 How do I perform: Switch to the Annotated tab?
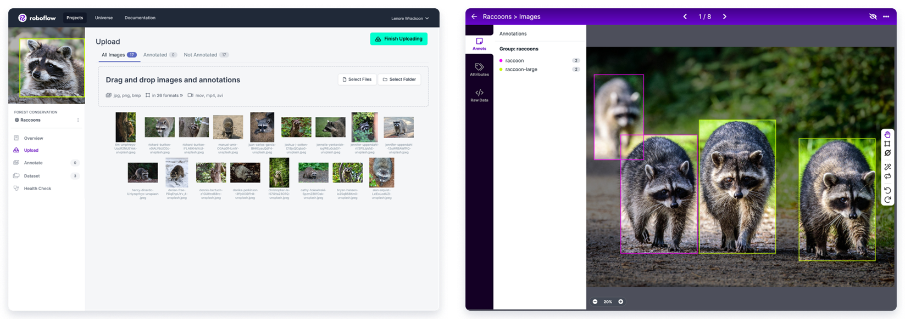coord(160,55)
